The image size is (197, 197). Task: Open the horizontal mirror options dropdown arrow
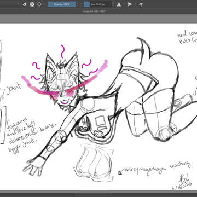pos(124,4)
